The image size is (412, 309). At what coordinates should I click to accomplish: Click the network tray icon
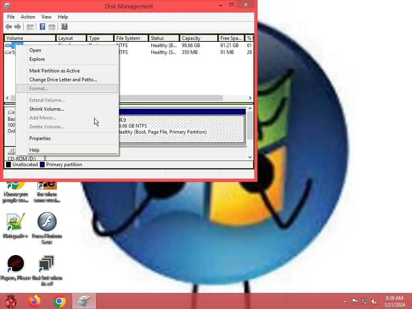pyautogui.click(x=365, y=301)
